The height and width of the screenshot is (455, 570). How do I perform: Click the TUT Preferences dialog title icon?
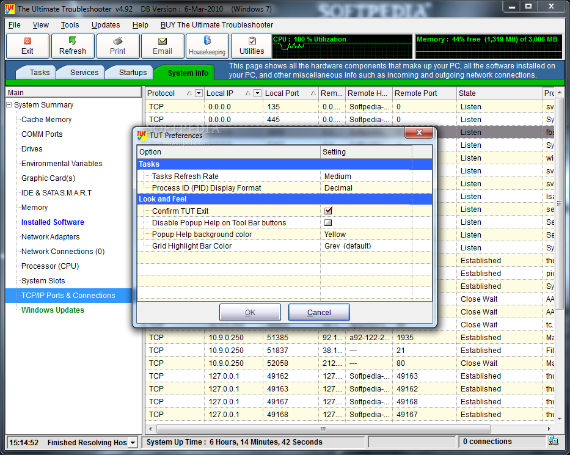coord(141,135)
